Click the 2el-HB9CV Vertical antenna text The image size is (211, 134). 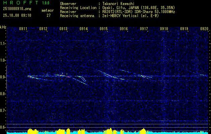pos(130,16)
